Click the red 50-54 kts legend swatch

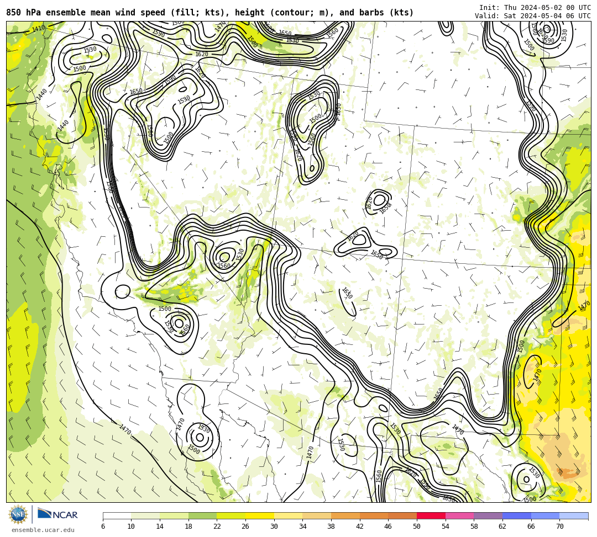click(431, 515)
